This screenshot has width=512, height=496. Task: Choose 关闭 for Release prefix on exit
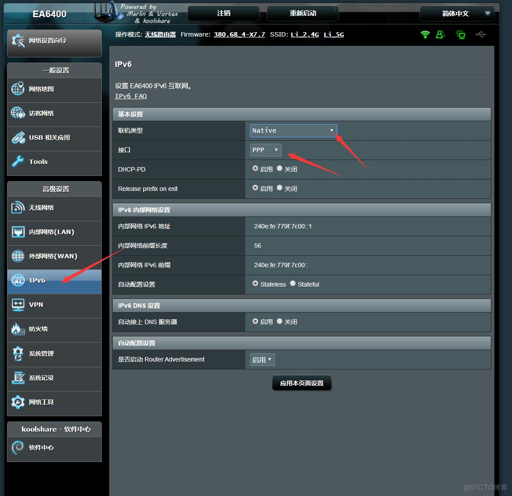coord(279,188)
